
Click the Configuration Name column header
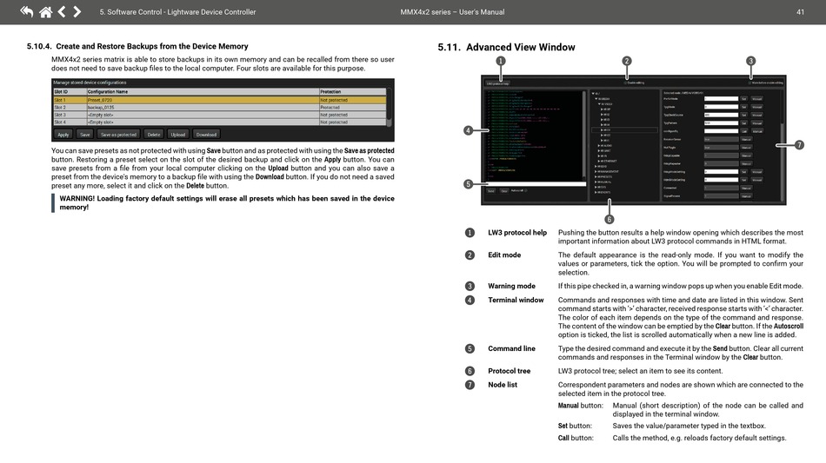tap(203, 91)
